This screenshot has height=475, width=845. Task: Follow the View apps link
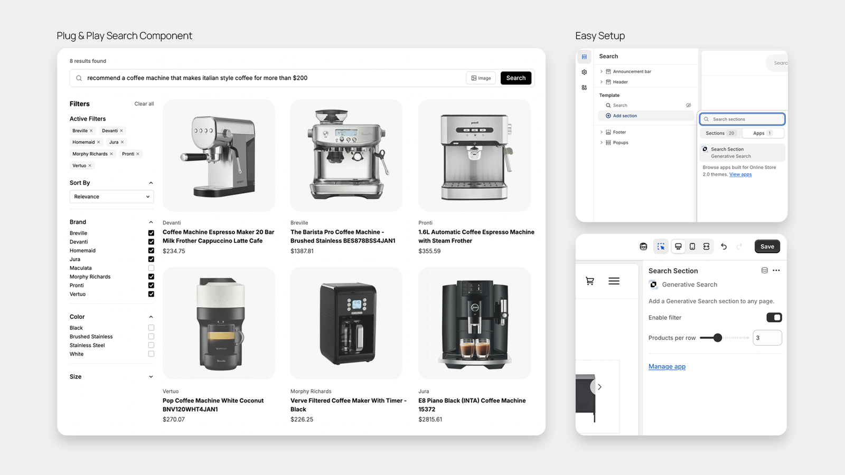pos(740,175)
